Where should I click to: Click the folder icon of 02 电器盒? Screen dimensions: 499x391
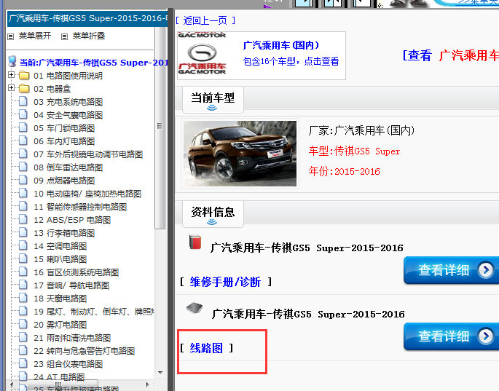point(24,88)
